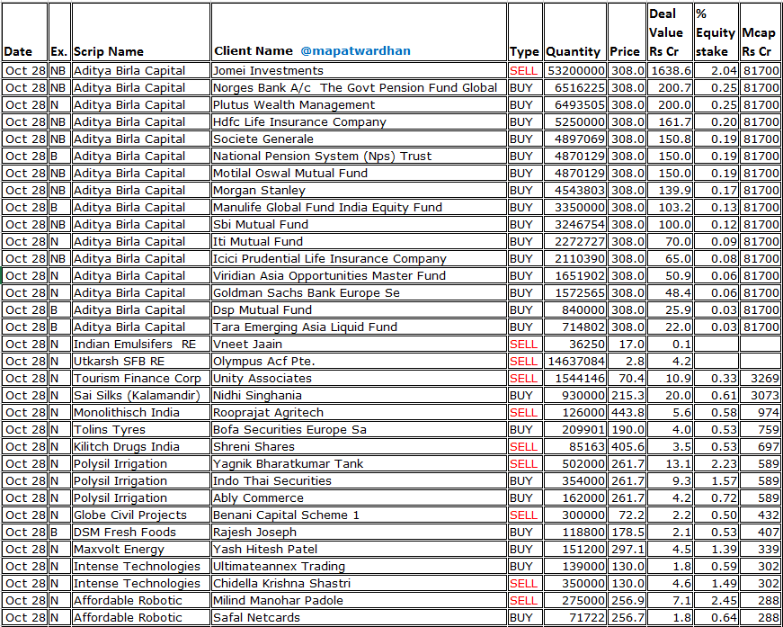Click the Maxvolt Energy scrip cell
The image size is (783, 627).
pyautogui.click(x=141, y=549)
